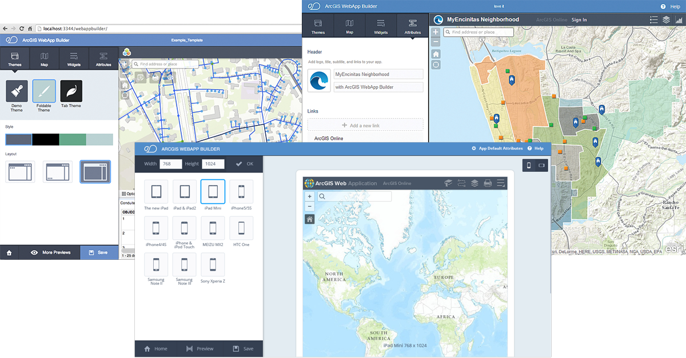Click the locate button on the MyEncinitas map

pyautogui.click(x=436, y=65)
